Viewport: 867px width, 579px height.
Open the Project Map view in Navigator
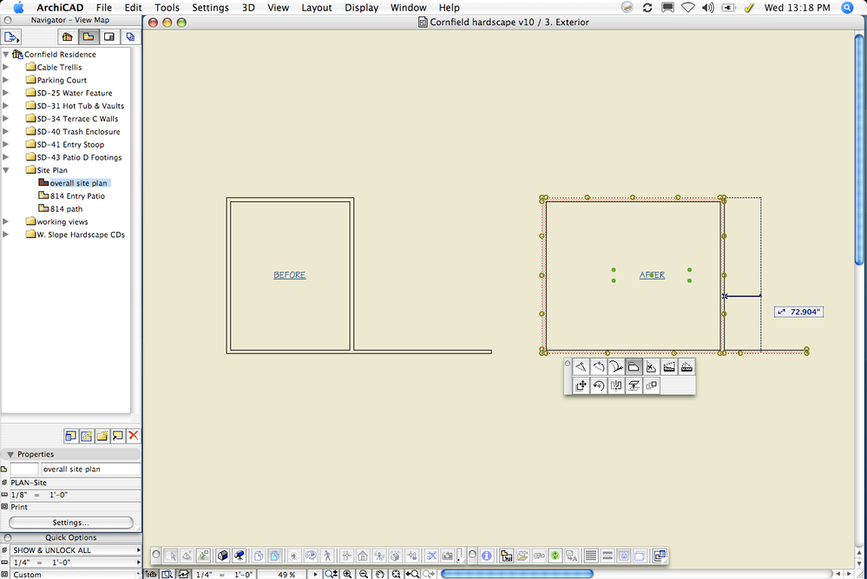[x=68, y=37]
